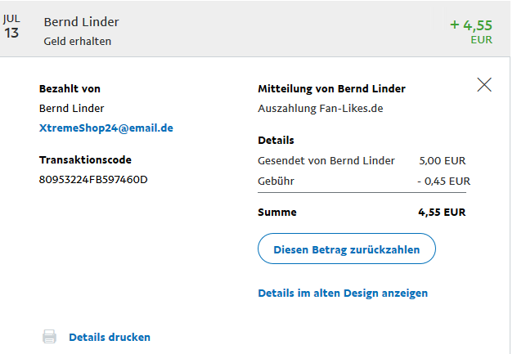Screen dimensions: 517x354
Task: Click the Gebühr fee label
Action: coord(276,181)
